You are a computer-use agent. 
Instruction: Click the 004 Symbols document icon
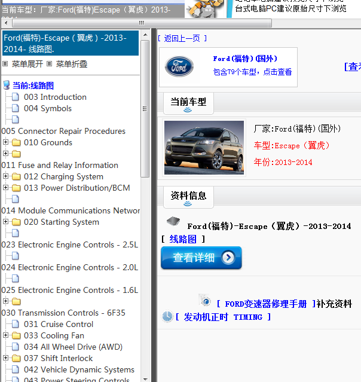click(x=16, y=108)
